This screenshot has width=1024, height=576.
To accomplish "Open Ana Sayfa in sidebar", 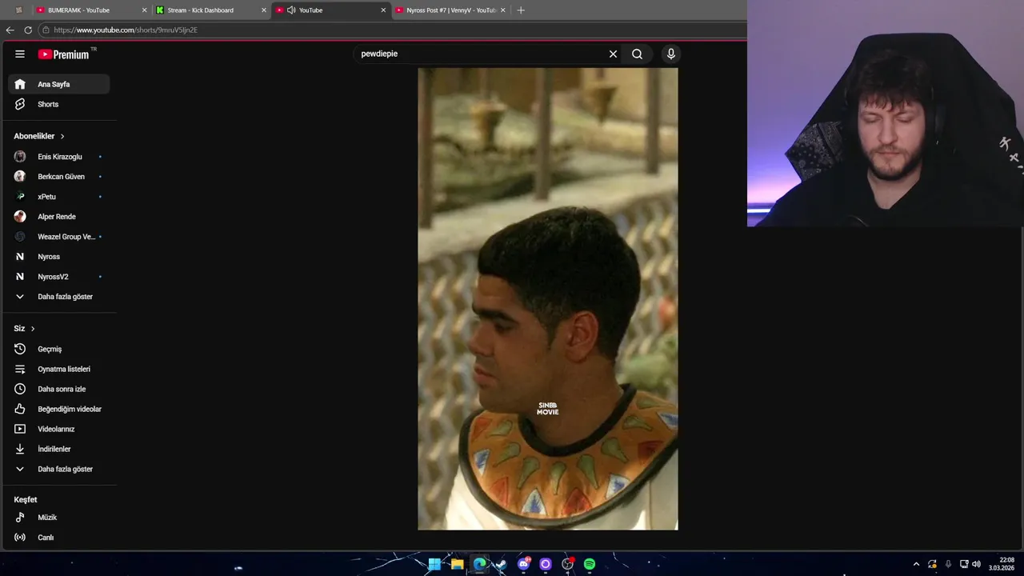I will (x=59, y=84).
